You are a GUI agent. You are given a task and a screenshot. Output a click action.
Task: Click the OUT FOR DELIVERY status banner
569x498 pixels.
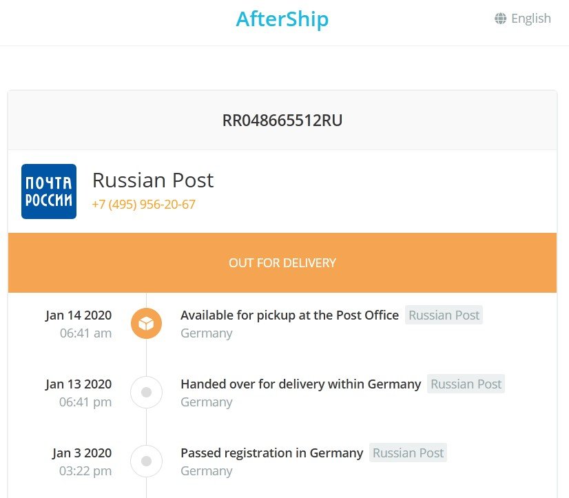(282, 262)
